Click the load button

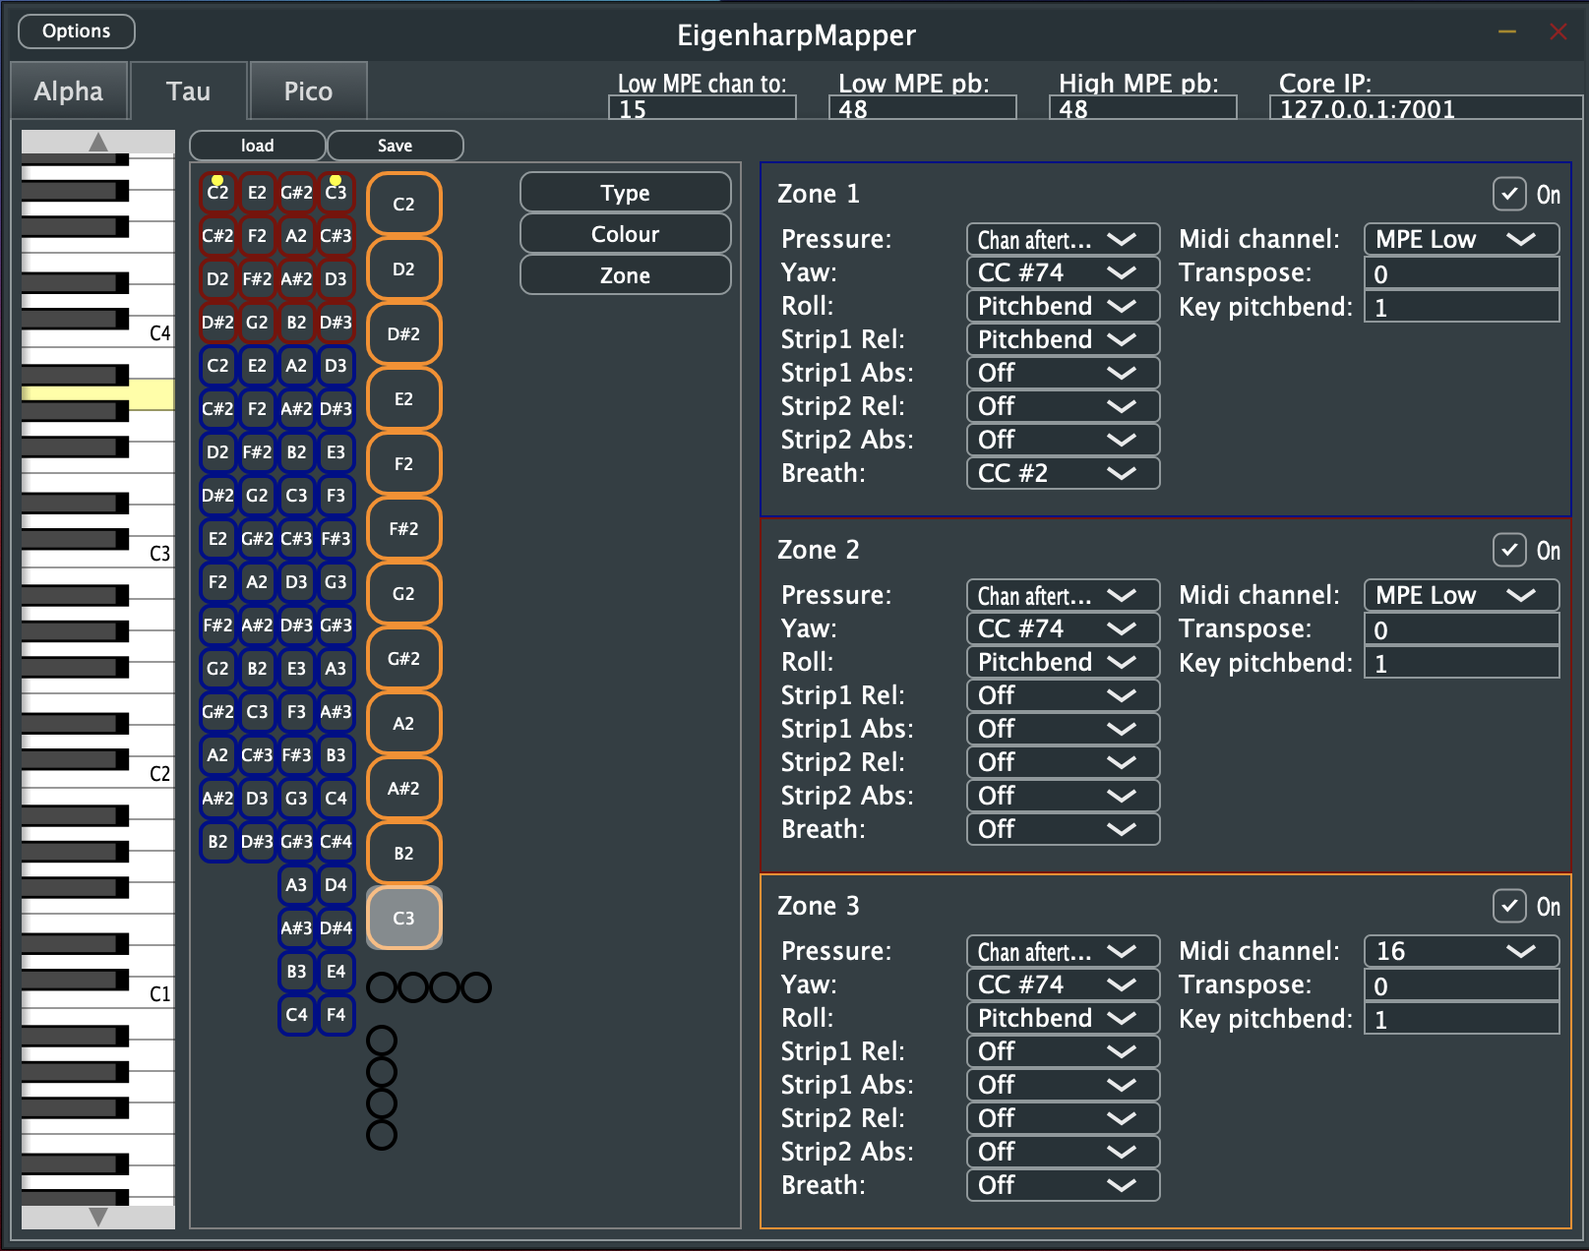257,146
